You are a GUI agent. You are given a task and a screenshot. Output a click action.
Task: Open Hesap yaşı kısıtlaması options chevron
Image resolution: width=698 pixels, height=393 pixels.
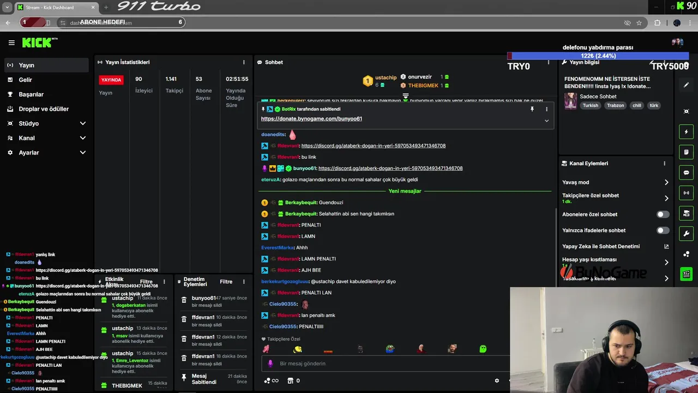[666, 262]
